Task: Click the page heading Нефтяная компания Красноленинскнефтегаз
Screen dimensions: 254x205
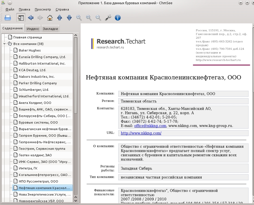Action: pyautogui.click(x=163, y=77)
